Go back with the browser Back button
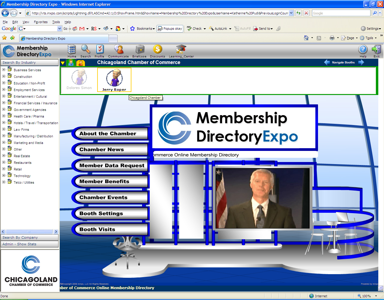 [5, 13]
